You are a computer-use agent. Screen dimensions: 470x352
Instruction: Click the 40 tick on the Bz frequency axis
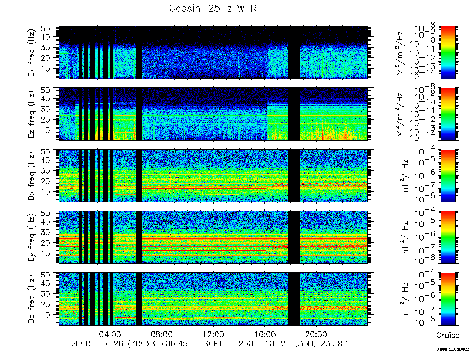pyautogui.click(x=46, y=283)
